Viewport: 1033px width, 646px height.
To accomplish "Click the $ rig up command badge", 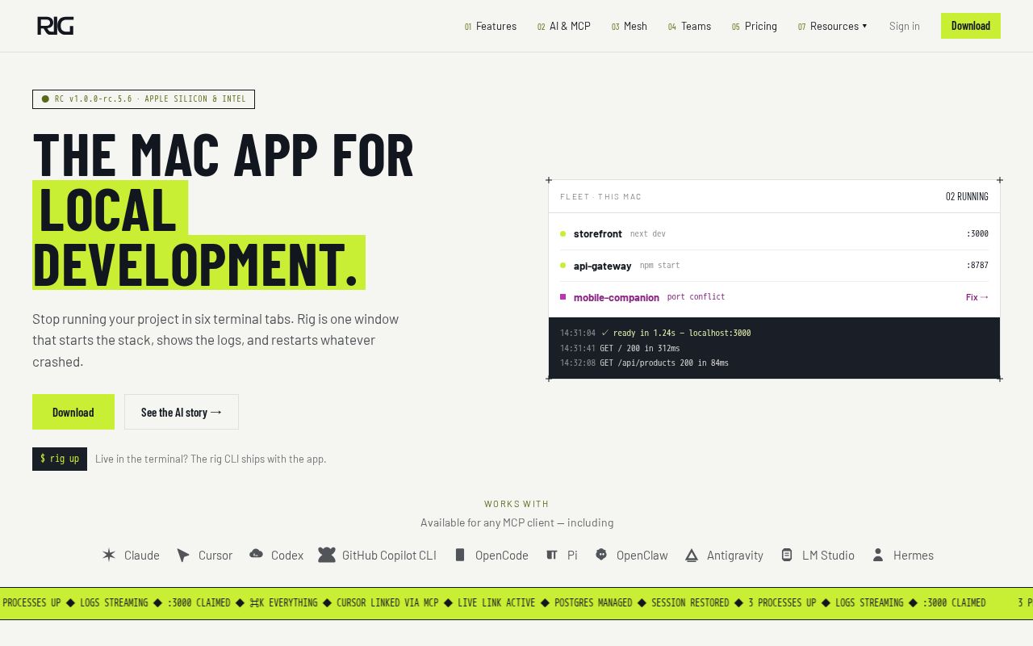I will (60, 459).
